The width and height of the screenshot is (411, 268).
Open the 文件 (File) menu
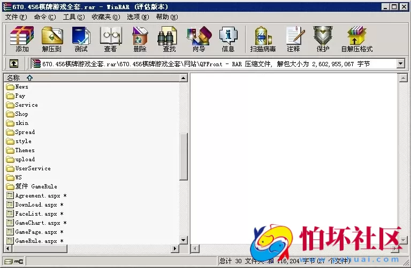(16, 17)
